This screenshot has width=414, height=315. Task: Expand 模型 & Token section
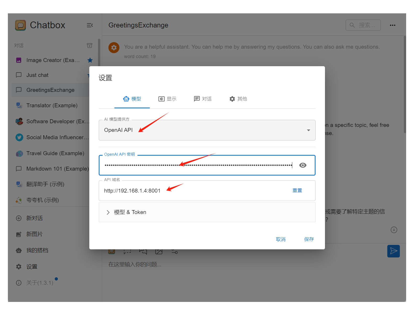pos(207,212)
